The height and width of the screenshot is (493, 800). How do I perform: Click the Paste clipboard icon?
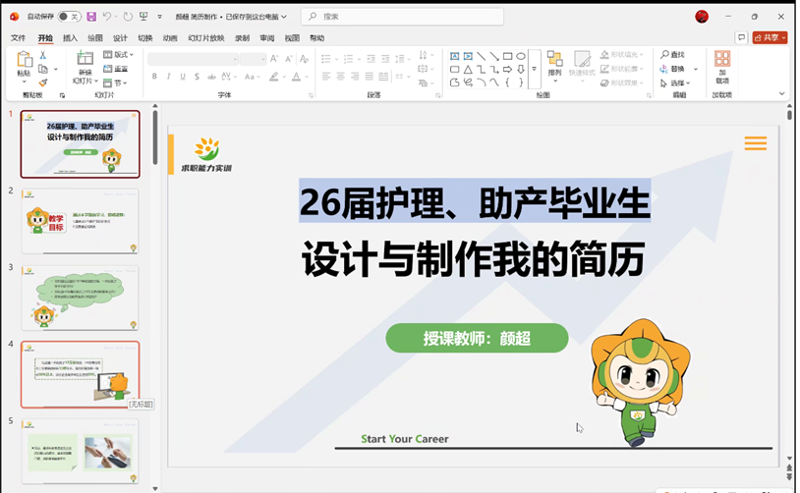pos(24,64)
